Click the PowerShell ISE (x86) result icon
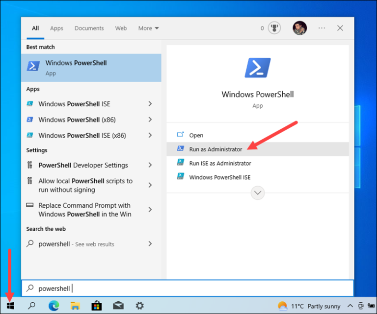This screenshot has width=377, height=314. click(30, 135)
